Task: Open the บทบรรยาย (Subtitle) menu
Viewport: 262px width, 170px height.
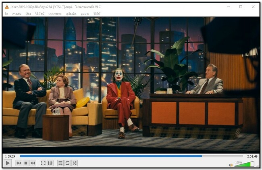Action: [x=55, y=14]
